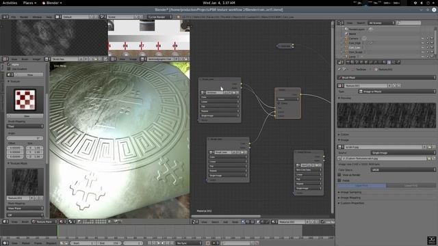
Task: Open node editor View menu
Action: click(205, 222)
